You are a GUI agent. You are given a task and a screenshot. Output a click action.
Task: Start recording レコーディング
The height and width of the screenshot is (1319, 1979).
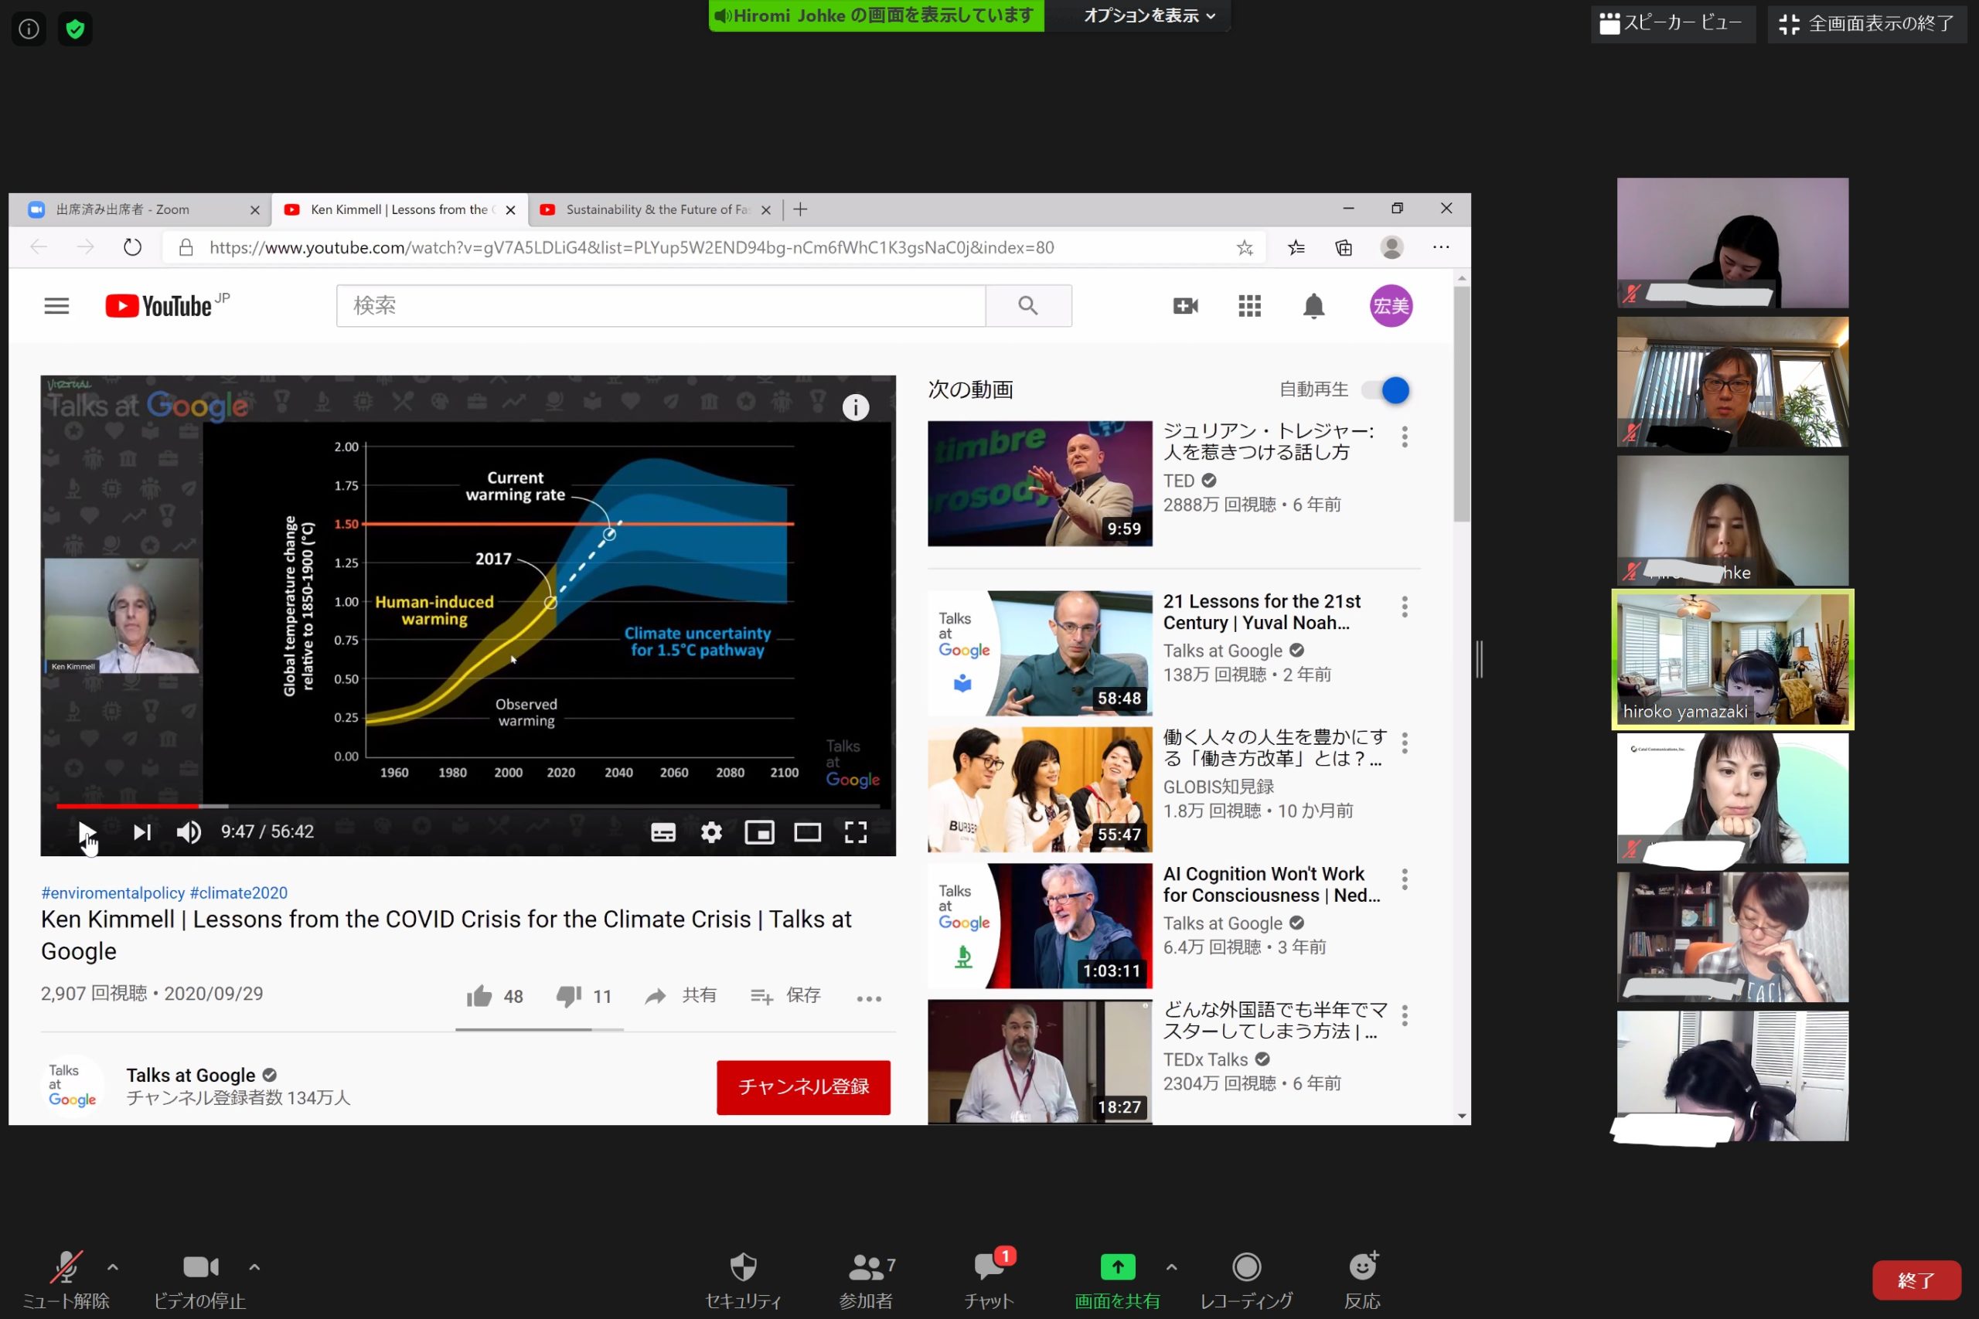pos(1246,1280)
